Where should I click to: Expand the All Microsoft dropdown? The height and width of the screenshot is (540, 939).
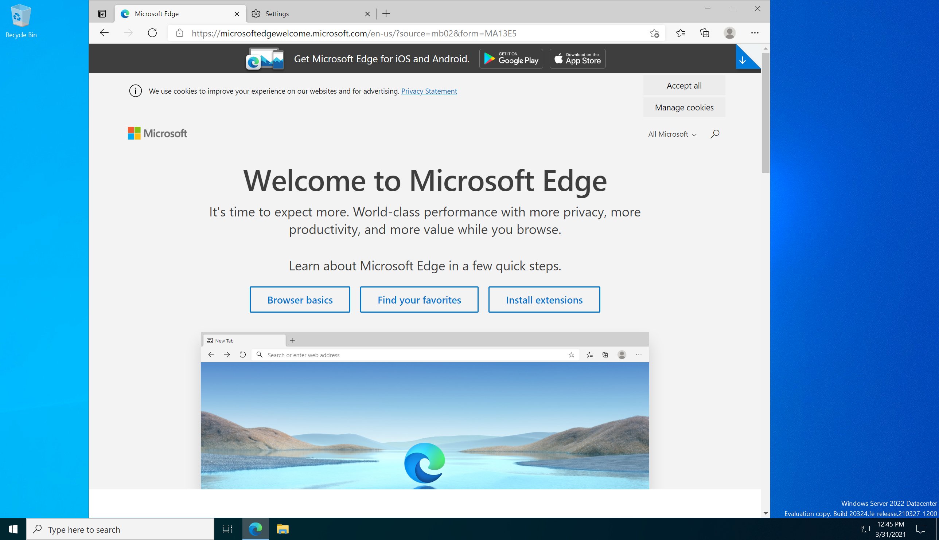click(x=672, y=134)
